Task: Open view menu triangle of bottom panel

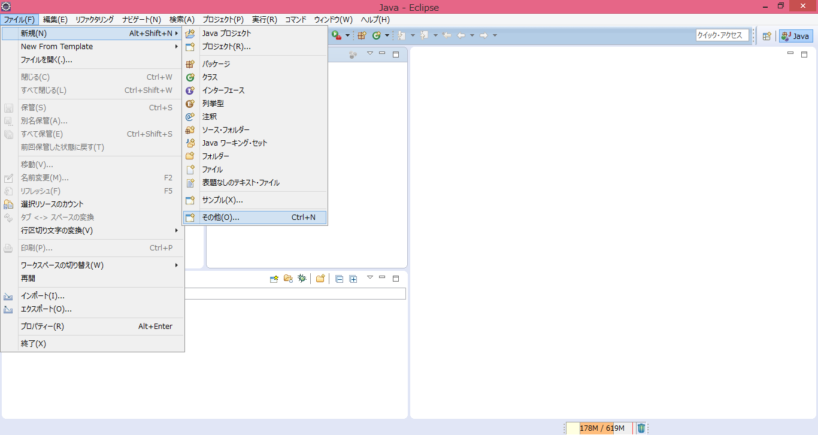Action: (369, 277)
